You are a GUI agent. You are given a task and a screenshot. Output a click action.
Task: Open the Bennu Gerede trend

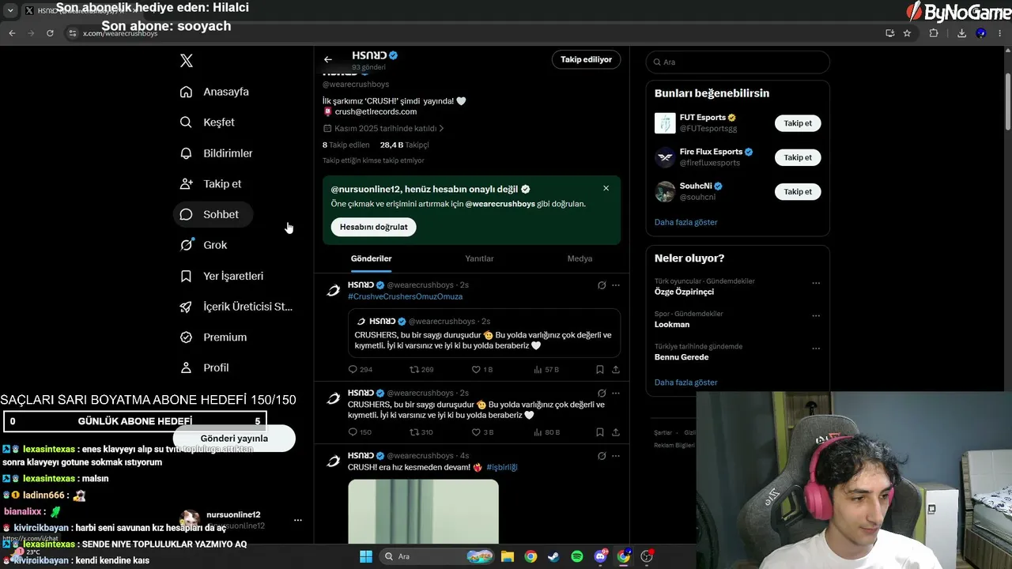(682, 357)
